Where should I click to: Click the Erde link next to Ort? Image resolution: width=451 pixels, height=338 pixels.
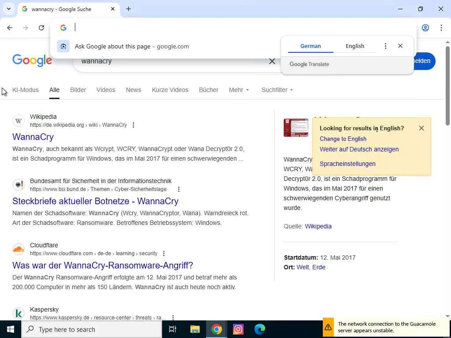pyautogui.click(x=319, y=267)
